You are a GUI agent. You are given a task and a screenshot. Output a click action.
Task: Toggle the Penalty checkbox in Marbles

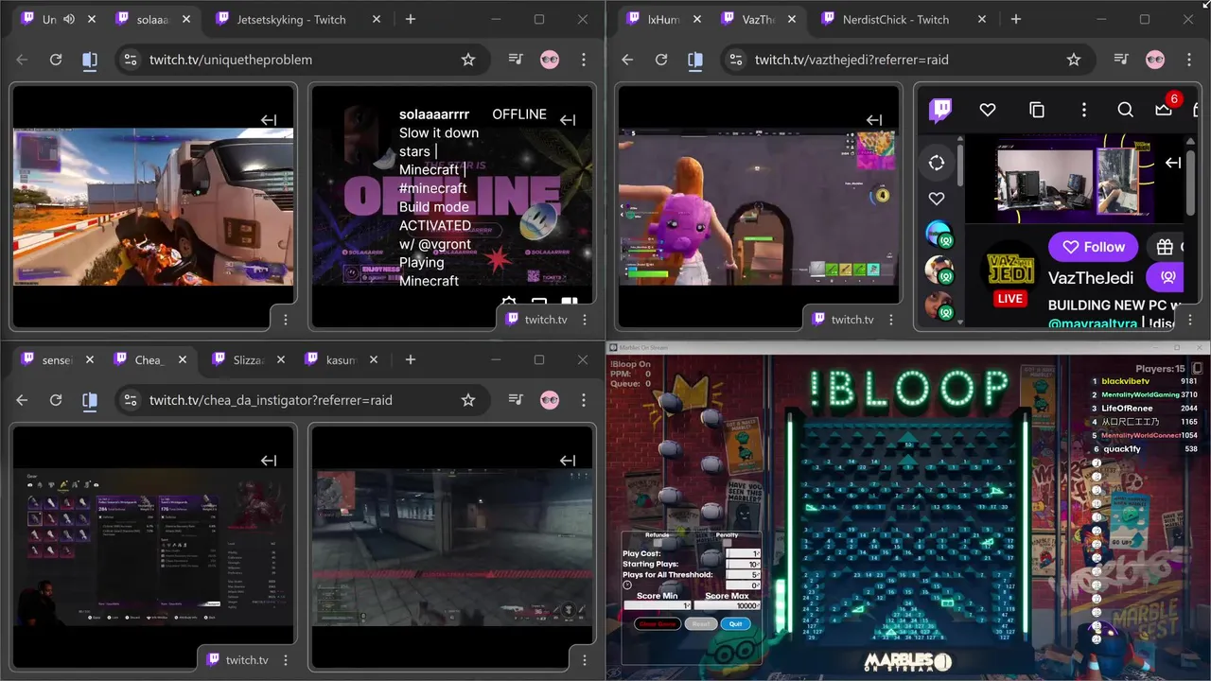(x=726, y=543)
